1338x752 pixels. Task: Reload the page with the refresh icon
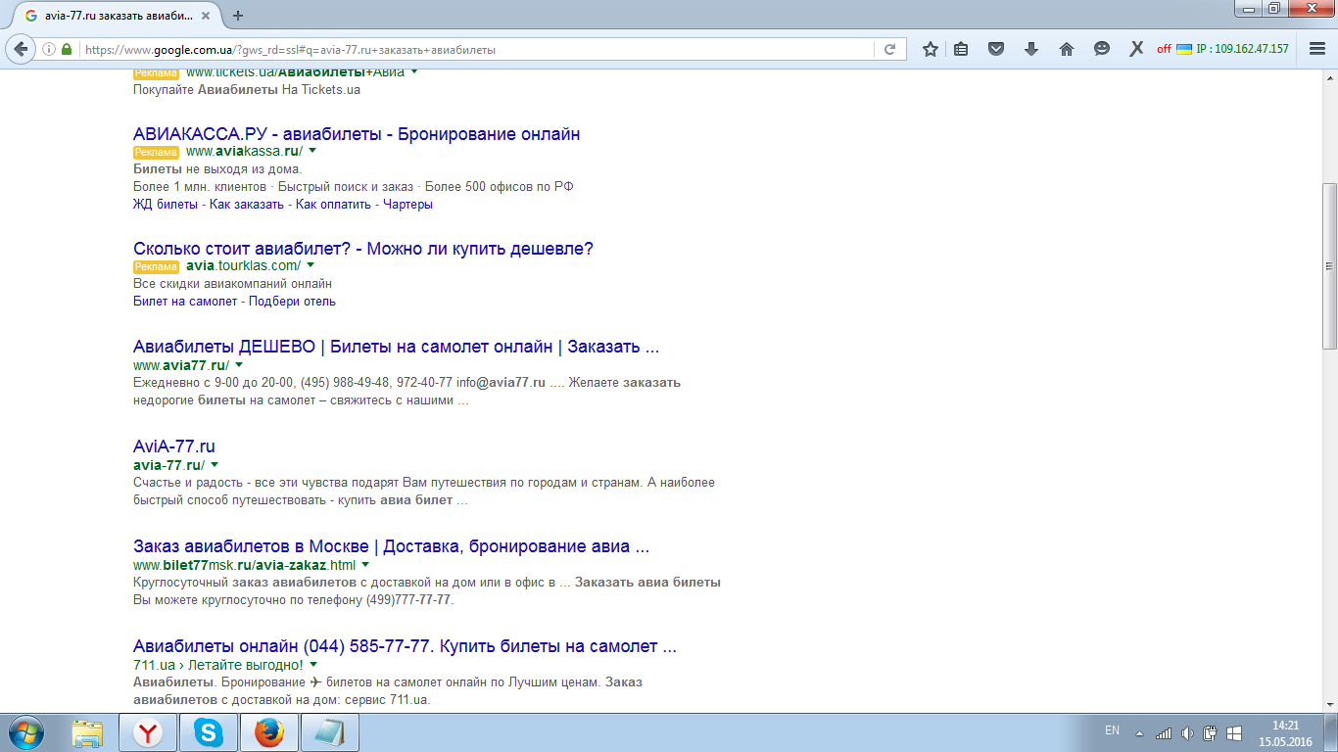coord(889,49)
